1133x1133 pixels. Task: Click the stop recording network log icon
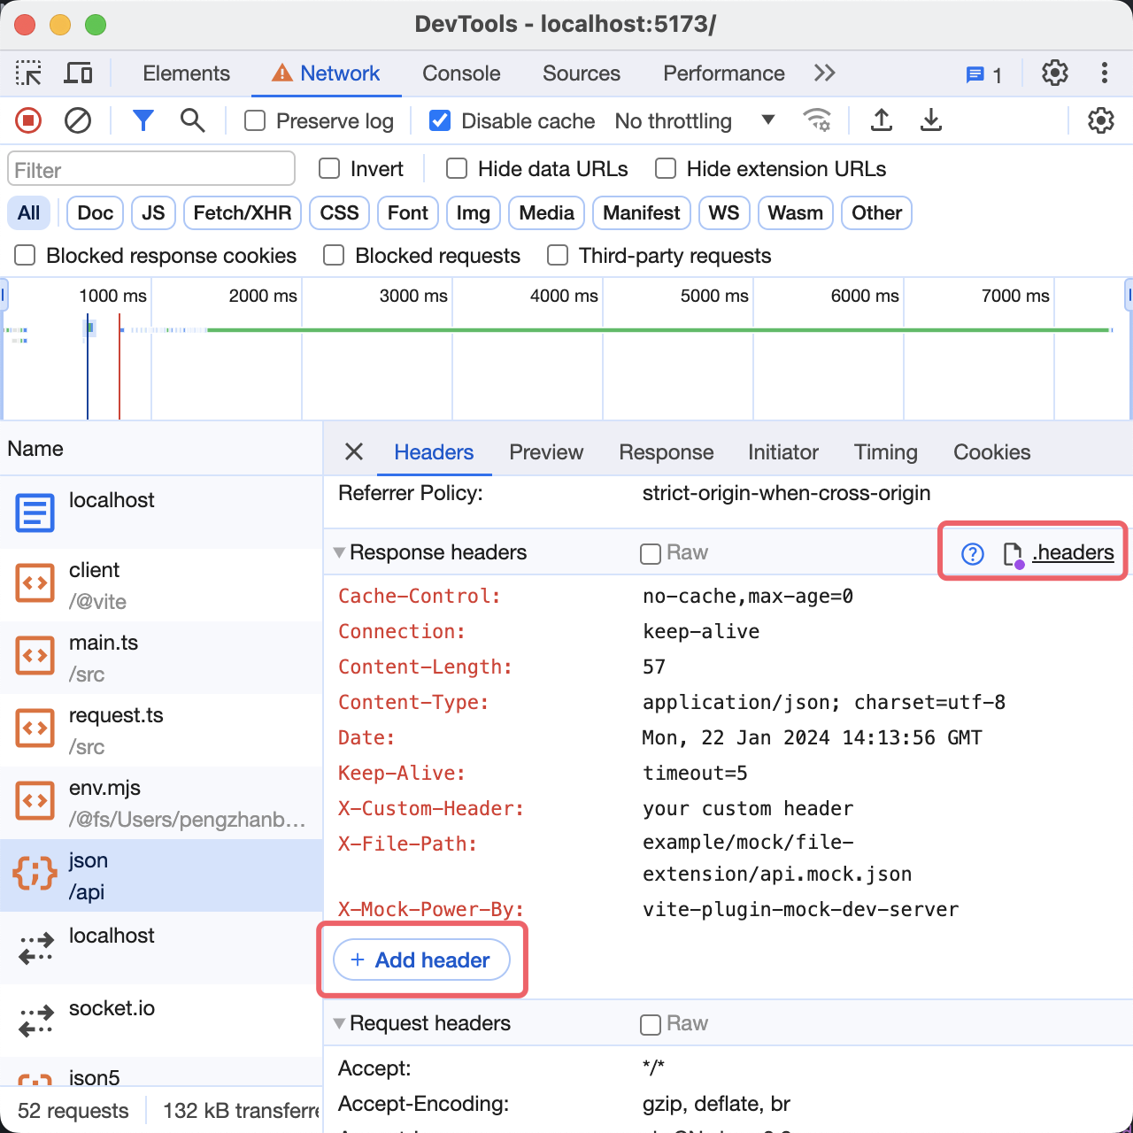coord(28,120)
